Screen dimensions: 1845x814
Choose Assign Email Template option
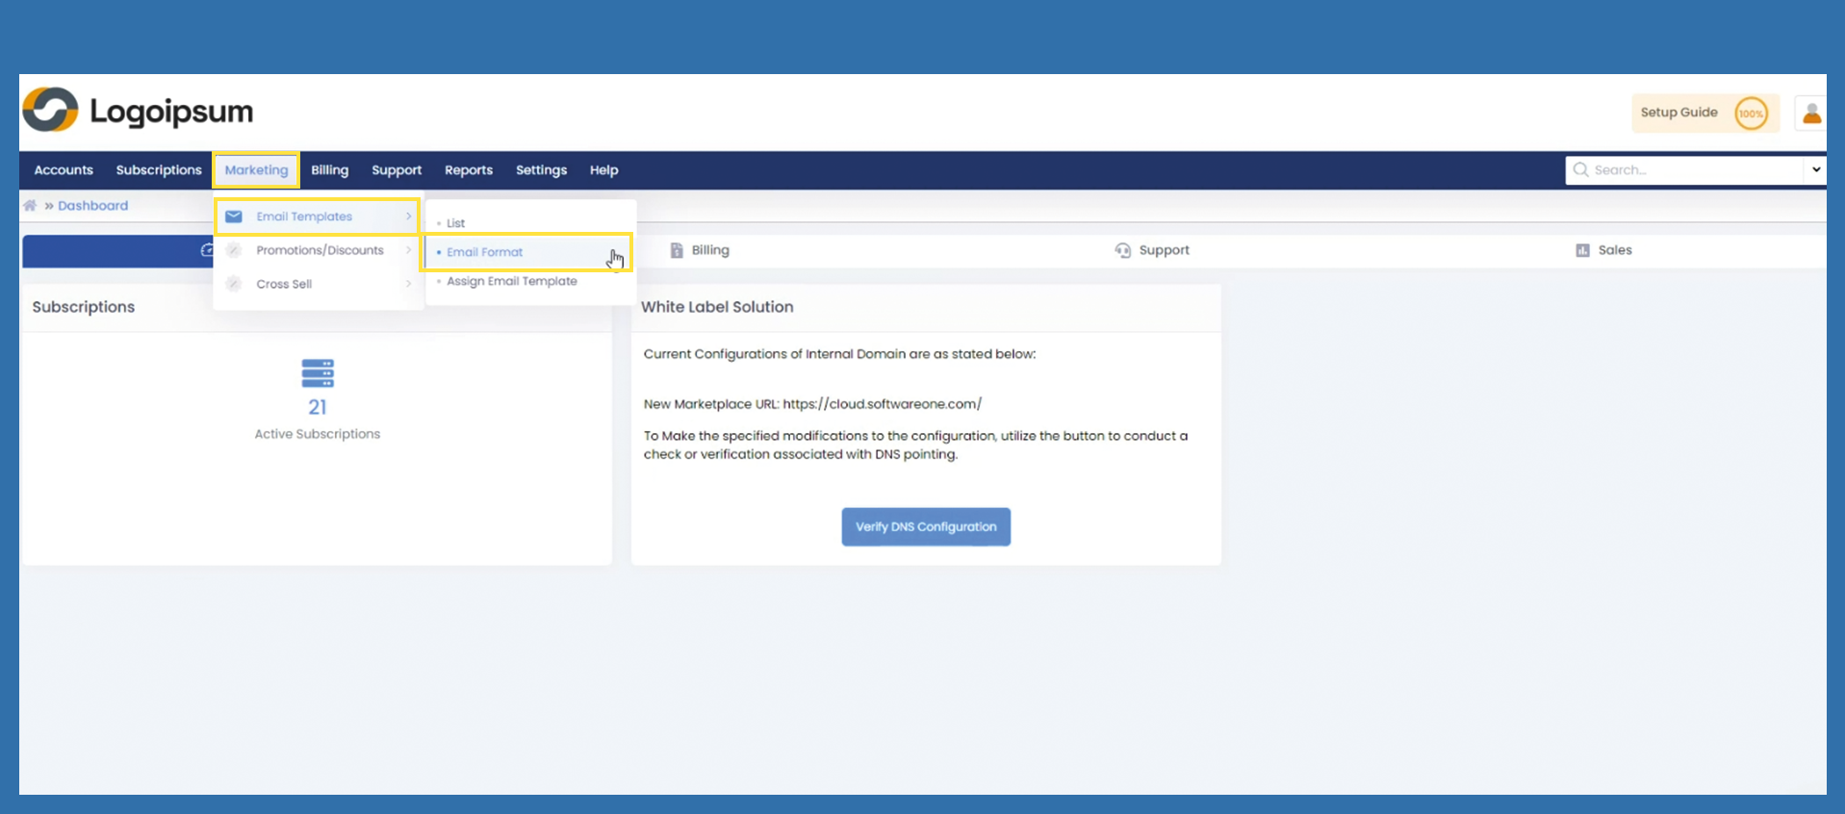point(512,281)
